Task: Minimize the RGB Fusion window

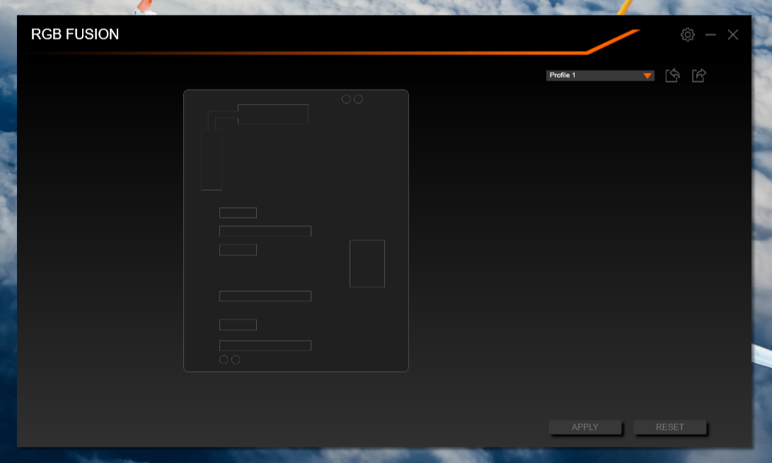Action: pos(710,35)
